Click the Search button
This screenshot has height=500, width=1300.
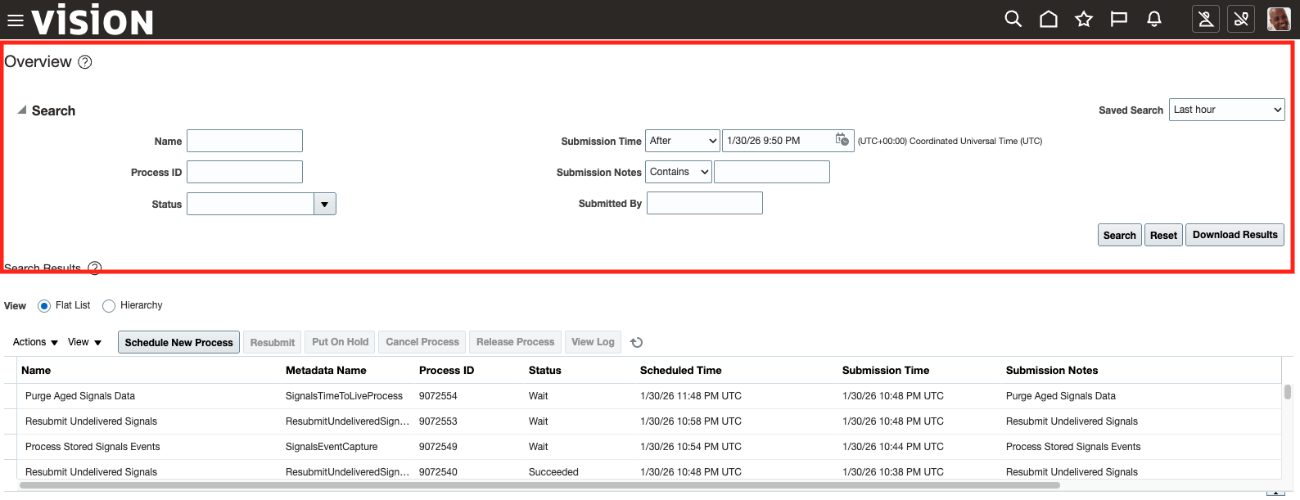pos(1119,235)
